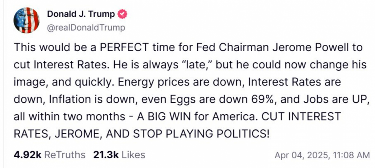
Task: Select the "Likes" label word
Action: [x=133, y=155]
